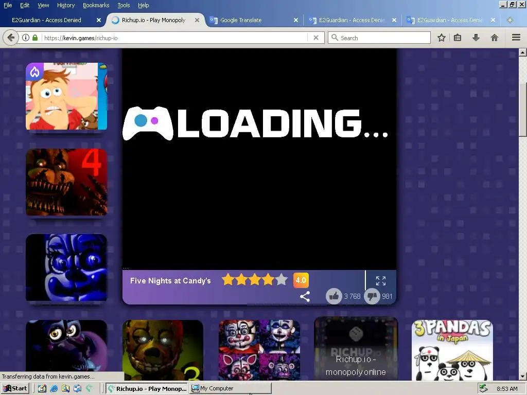The width and height of the screenshot is (527, 395).
Task: Click the magnifier icon in Search box
Action: coord(335,38)
